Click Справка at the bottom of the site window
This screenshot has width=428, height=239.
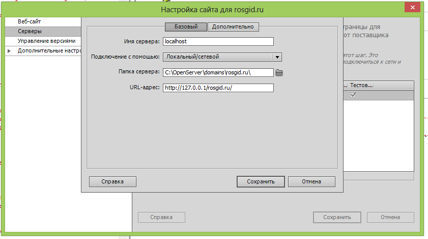point(160,217)
